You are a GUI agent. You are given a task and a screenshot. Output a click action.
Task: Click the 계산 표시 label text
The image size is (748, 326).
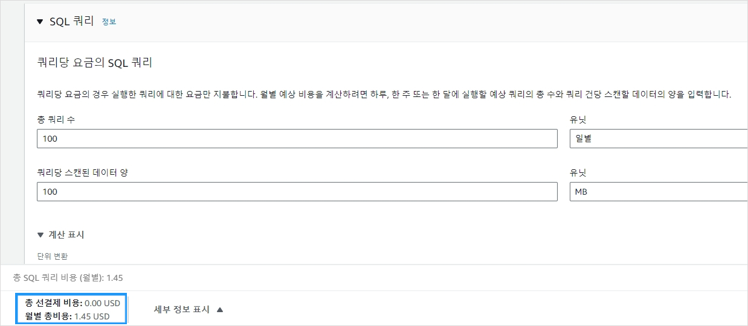tap(66, 235)
